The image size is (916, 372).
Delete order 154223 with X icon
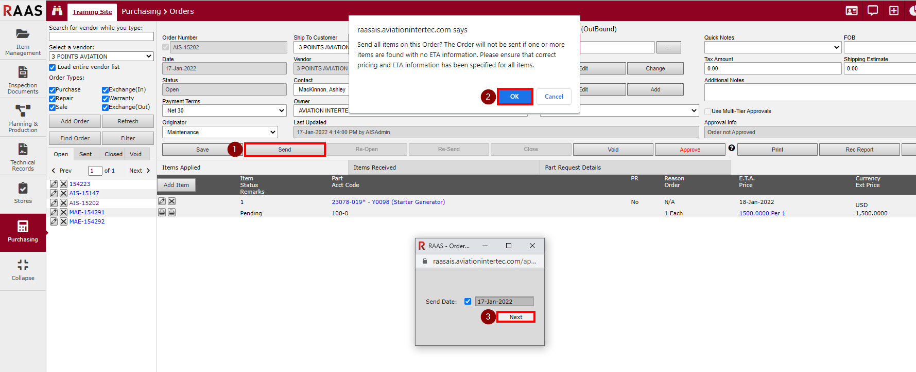pyautogui.click(x=63, y=184)
